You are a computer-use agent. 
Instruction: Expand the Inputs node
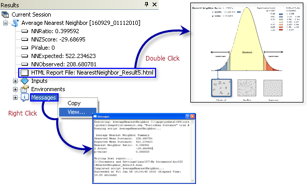[15, 81]
